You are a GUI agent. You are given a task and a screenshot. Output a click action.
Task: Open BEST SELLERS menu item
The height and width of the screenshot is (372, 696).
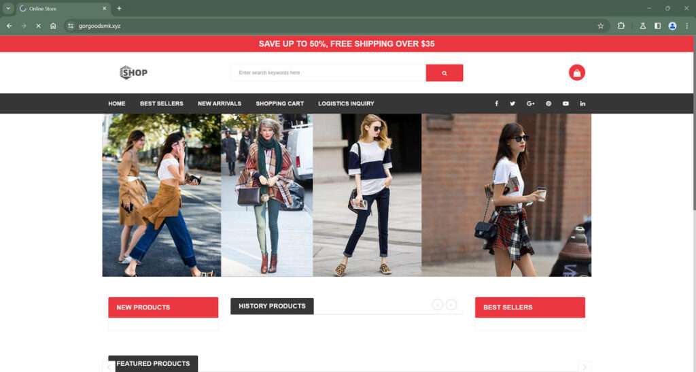click(162, 103)
